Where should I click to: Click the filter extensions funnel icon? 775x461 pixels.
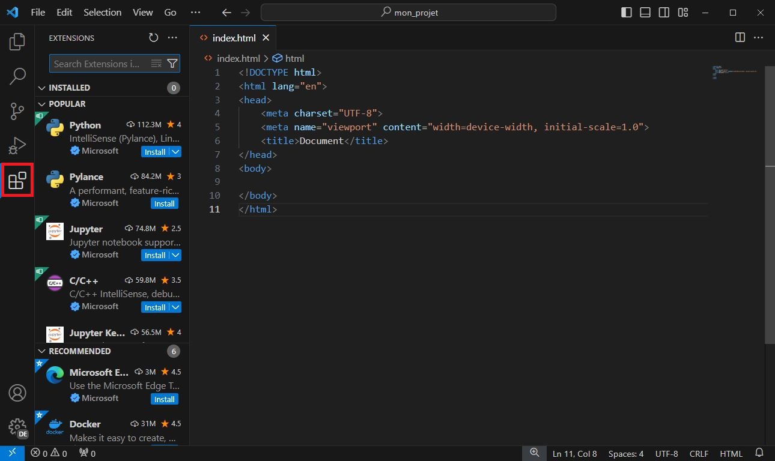172,64
